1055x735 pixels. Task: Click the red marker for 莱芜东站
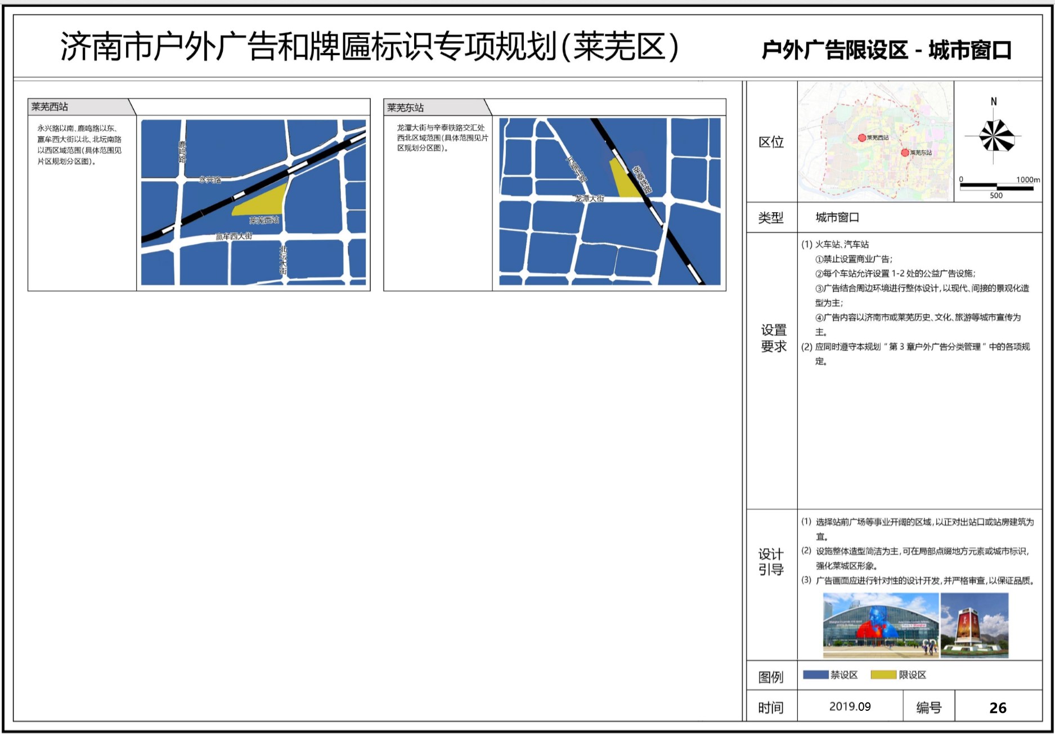pyautogui.click(x=905, y=153)
